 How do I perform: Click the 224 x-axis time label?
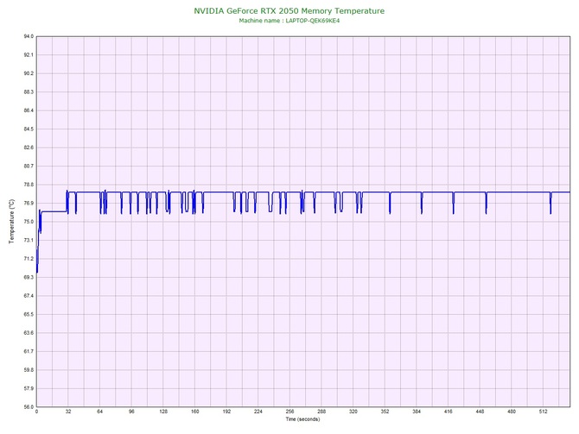(258, 412)
